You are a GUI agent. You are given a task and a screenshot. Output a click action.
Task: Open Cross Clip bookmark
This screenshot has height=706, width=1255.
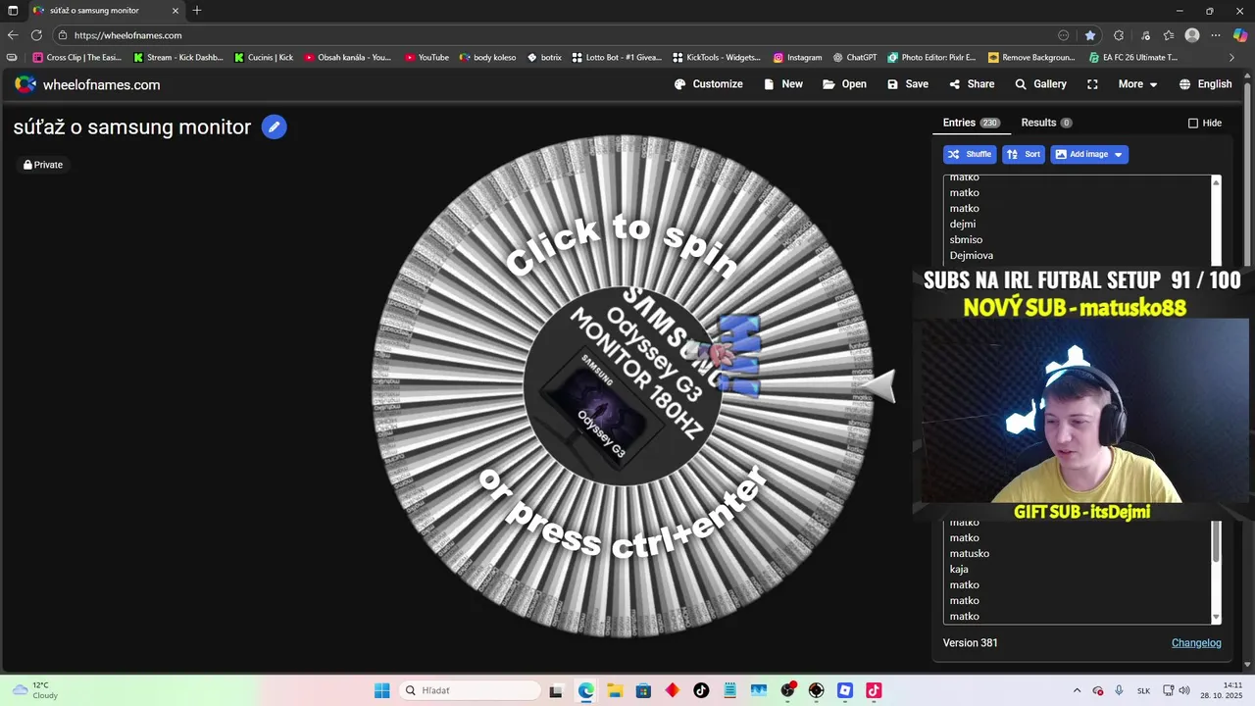[76, 57]
